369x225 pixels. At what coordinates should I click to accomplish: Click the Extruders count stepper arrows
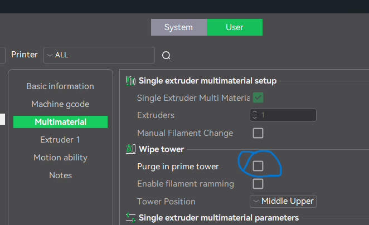click(255, 115)
